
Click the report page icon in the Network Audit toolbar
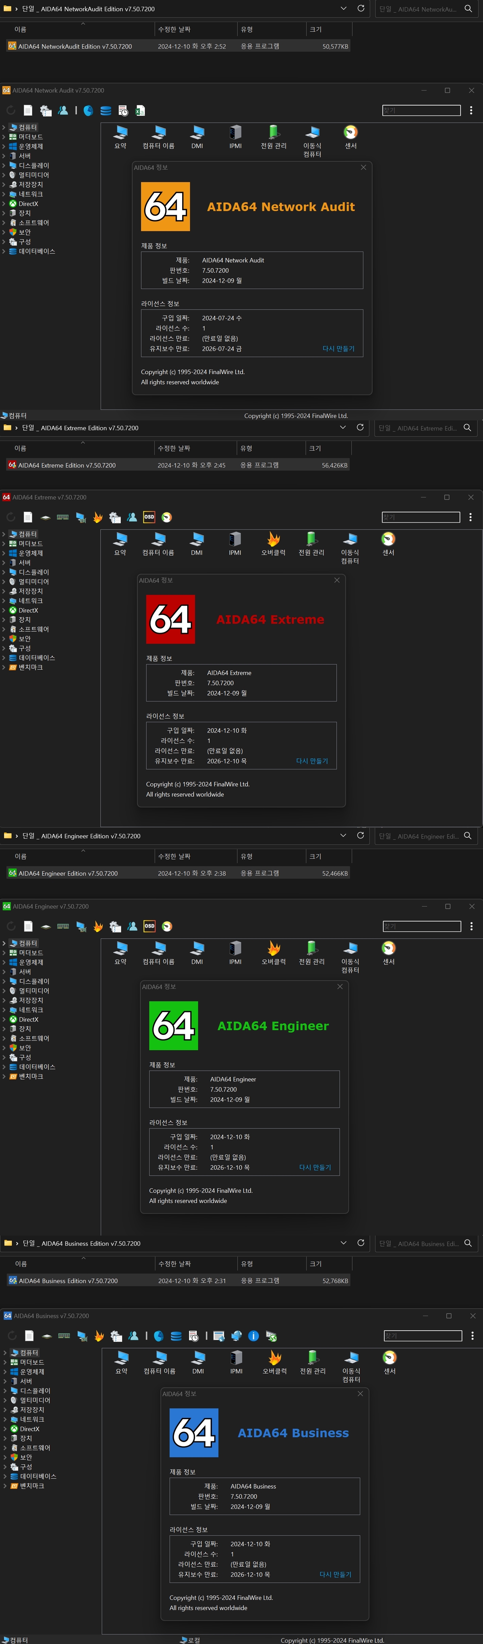(28, 110)
